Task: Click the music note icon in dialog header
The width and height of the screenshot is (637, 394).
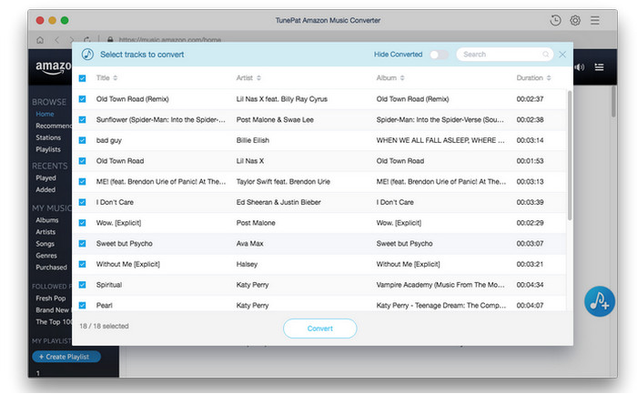Action: pyautogui.click(x=87, y=54)
